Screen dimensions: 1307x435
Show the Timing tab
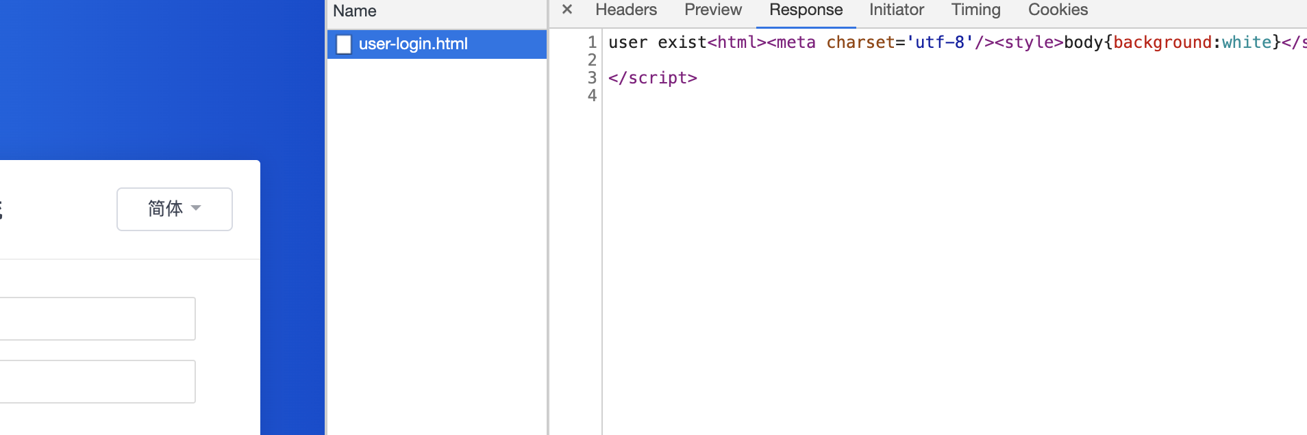click(x=975, y=10)
